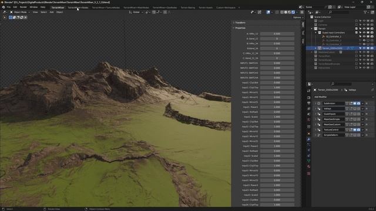Adjust the A: HMix_12 slider
This screenshot has height=211, width=376.
[x=277, y=34]
